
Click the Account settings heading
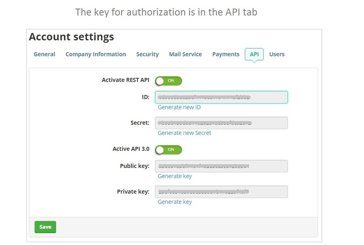[x=72, y=37]
